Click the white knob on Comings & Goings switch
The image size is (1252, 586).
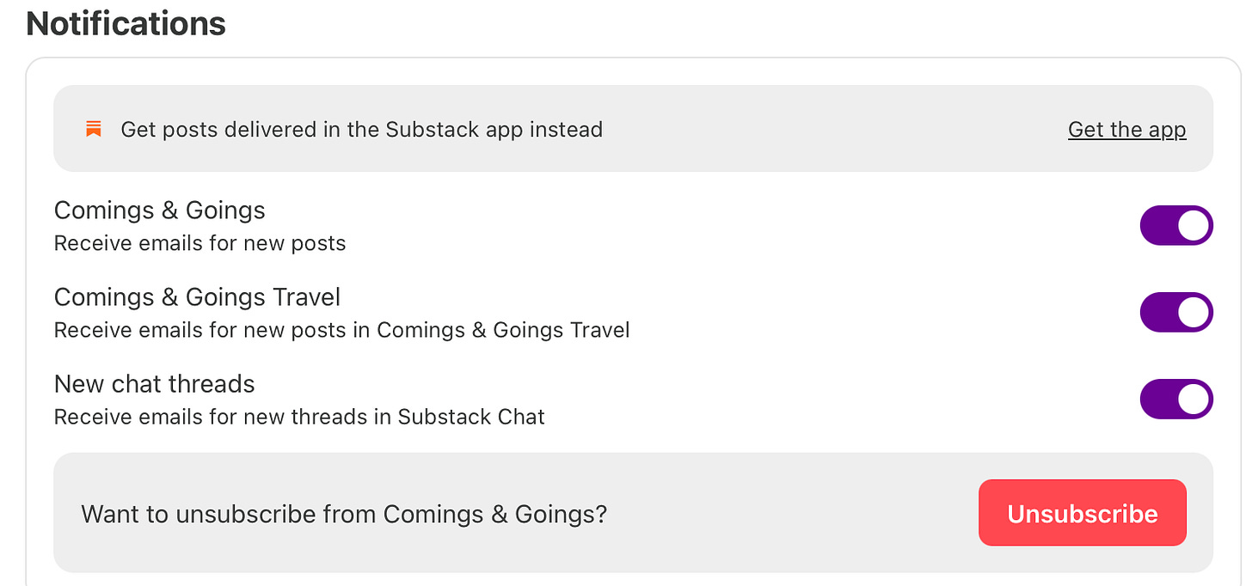point(1193,225)
